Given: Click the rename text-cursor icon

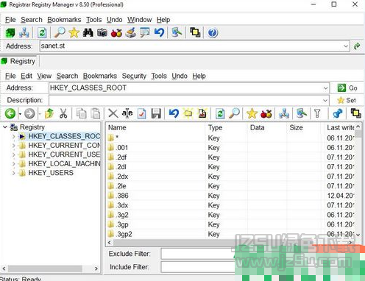Looking at the screenshot, I should (x=127, y=113).
